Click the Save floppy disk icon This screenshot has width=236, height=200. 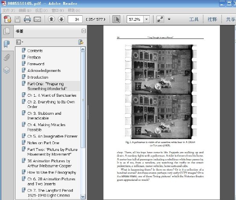[17, 19]
